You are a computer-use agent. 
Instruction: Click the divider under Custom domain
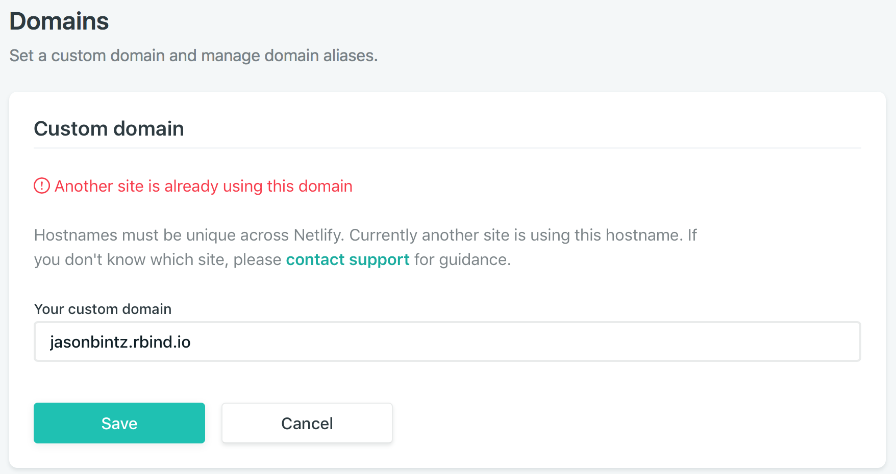point(447,148)
